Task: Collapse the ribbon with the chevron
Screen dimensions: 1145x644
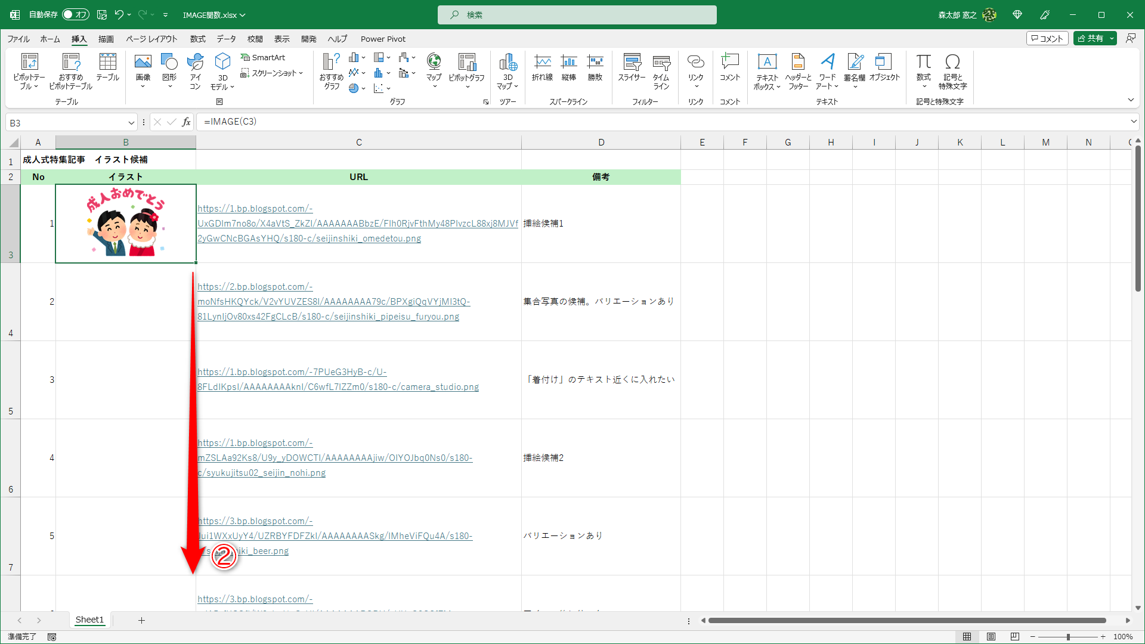Action: [x=1131, y=100]
